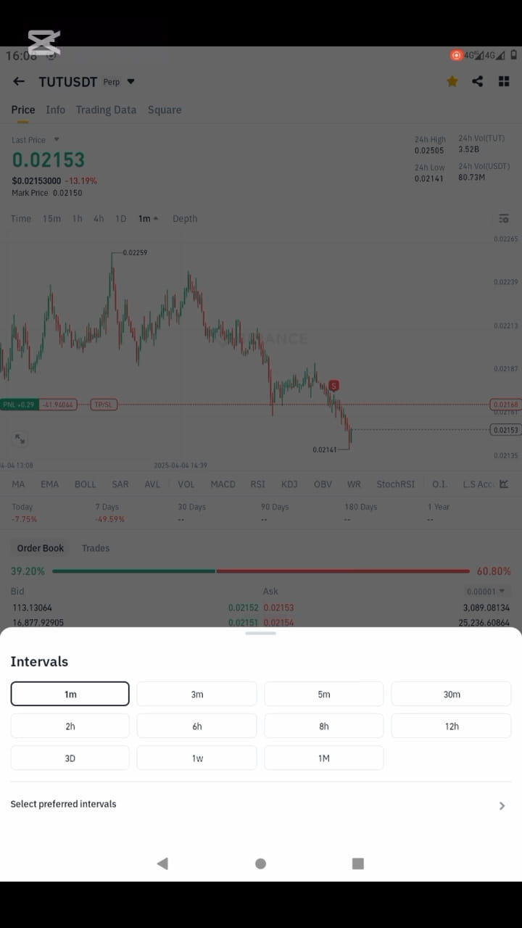Select the 1m interval option
Viewport: 522px width, 928px height.
click(x=70, y=694)
